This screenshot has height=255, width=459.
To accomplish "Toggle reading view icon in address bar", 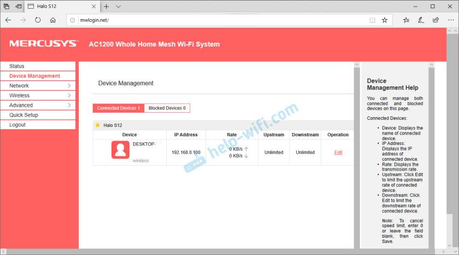I will tap(372, 20).
